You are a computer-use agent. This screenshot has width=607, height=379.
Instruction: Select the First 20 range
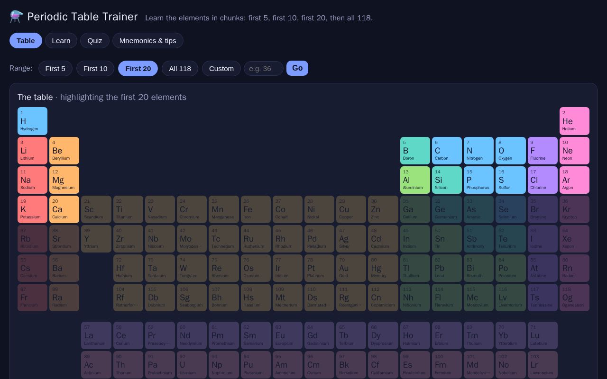pos(138,69)
